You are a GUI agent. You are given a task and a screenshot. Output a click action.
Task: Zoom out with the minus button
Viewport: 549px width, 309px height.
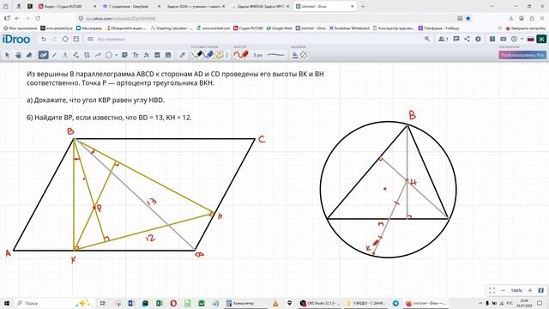coord(504,290)
